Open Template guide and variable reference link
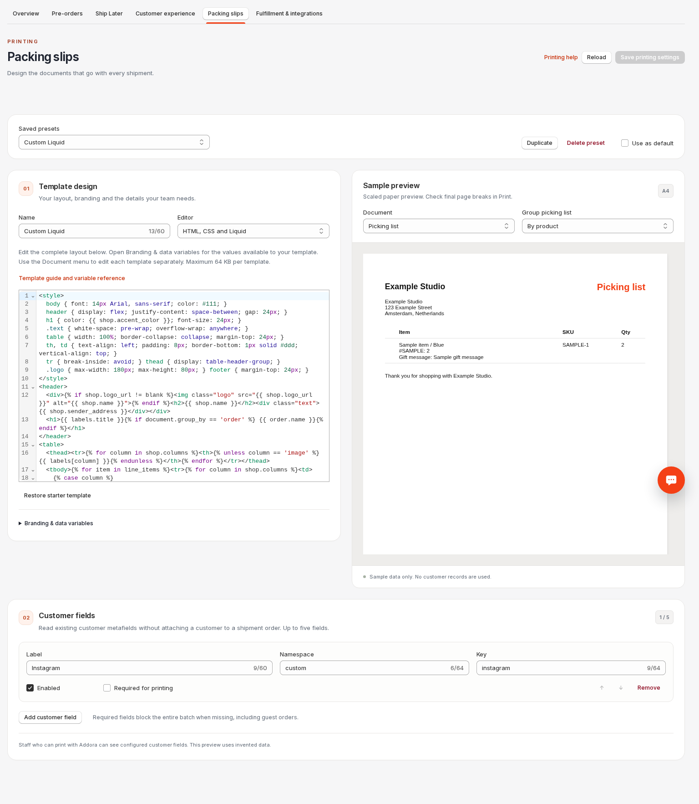 click(x=72, y=278)
